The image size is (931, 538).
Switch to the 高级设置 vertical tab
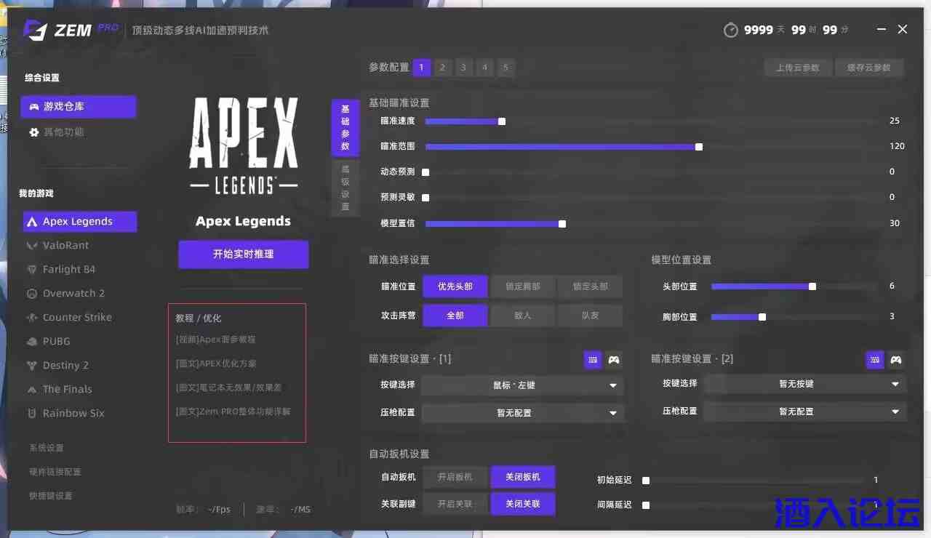click(x=345, y=188)
